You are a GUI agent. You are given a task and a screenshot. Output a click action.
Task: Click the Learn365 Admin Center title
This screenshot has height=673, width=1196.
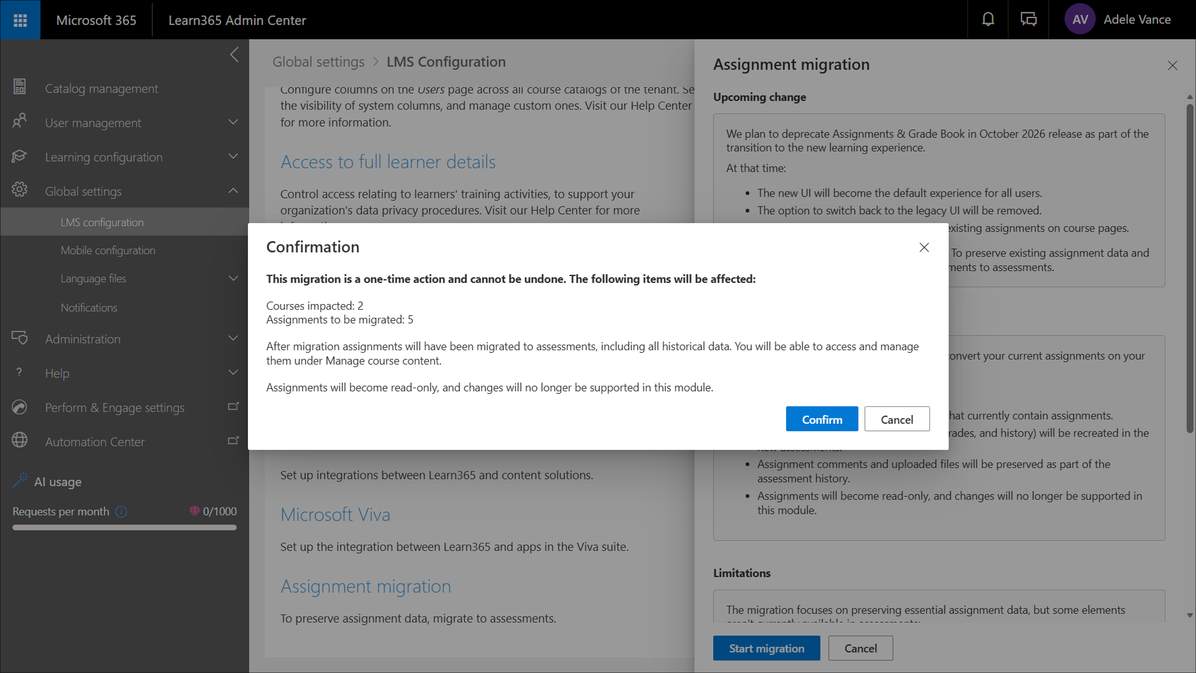pyautogui.click(x=237, y=20)
